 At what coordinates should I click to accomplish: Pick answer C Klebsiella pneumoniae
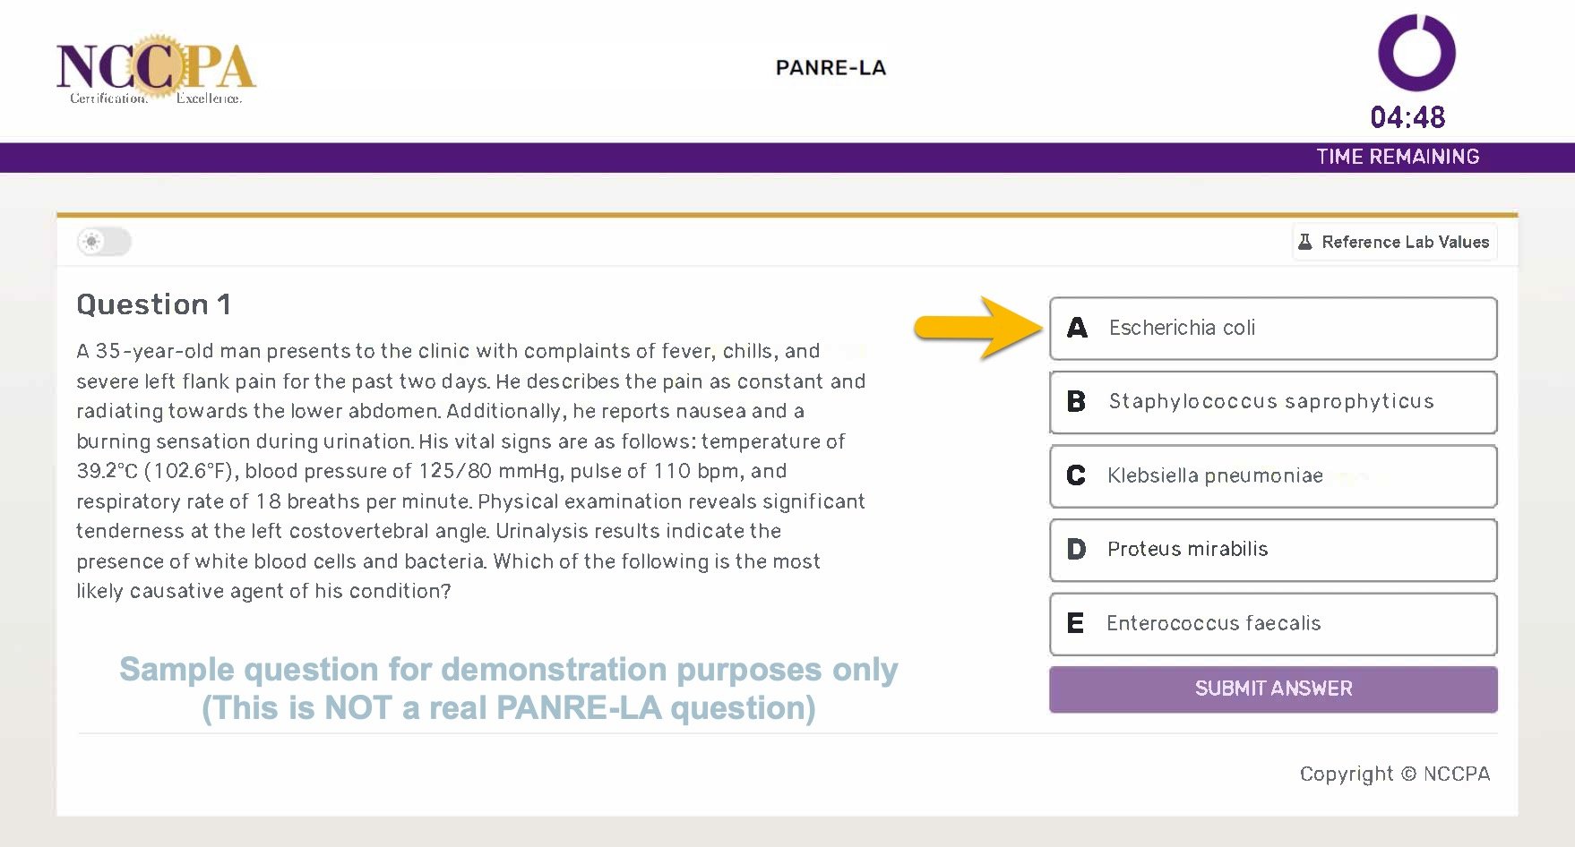pos(1273,476)
